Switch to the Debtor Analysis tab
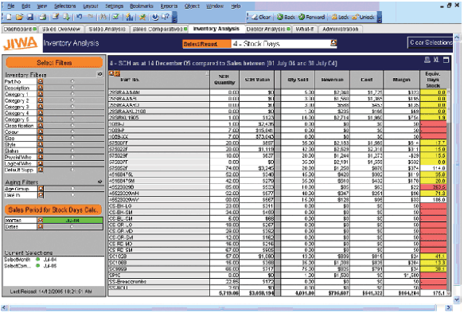 click(268, 29)
